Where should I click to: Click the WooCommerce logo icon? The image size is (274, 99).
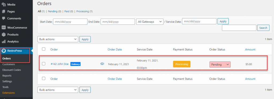pos(3,27)
